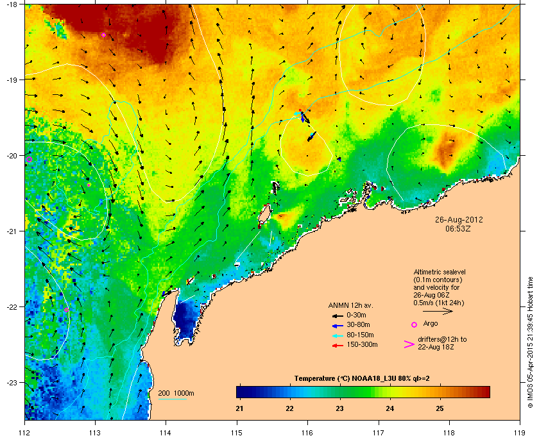Click latitude axis label -20
The image size is (539, 436).
(x=12, y=155)
